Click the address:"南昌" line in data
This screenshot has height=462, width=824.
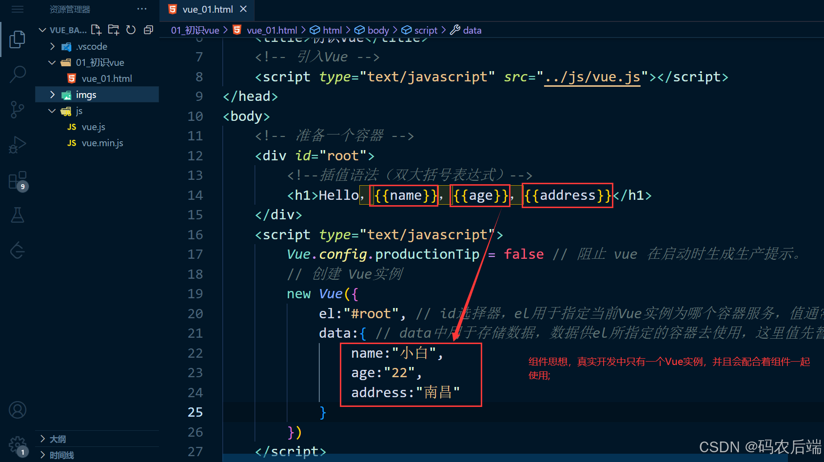(406, 392)
